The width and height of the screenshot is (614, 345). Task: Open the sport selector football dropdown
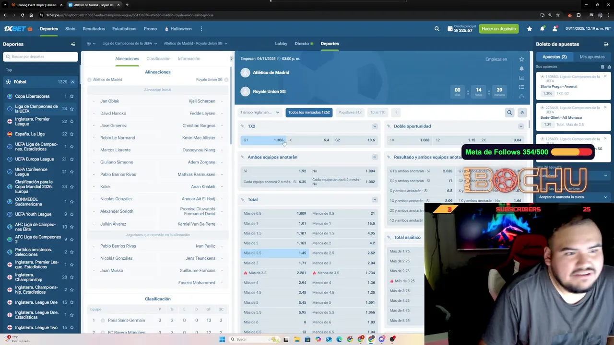point(91,44)
